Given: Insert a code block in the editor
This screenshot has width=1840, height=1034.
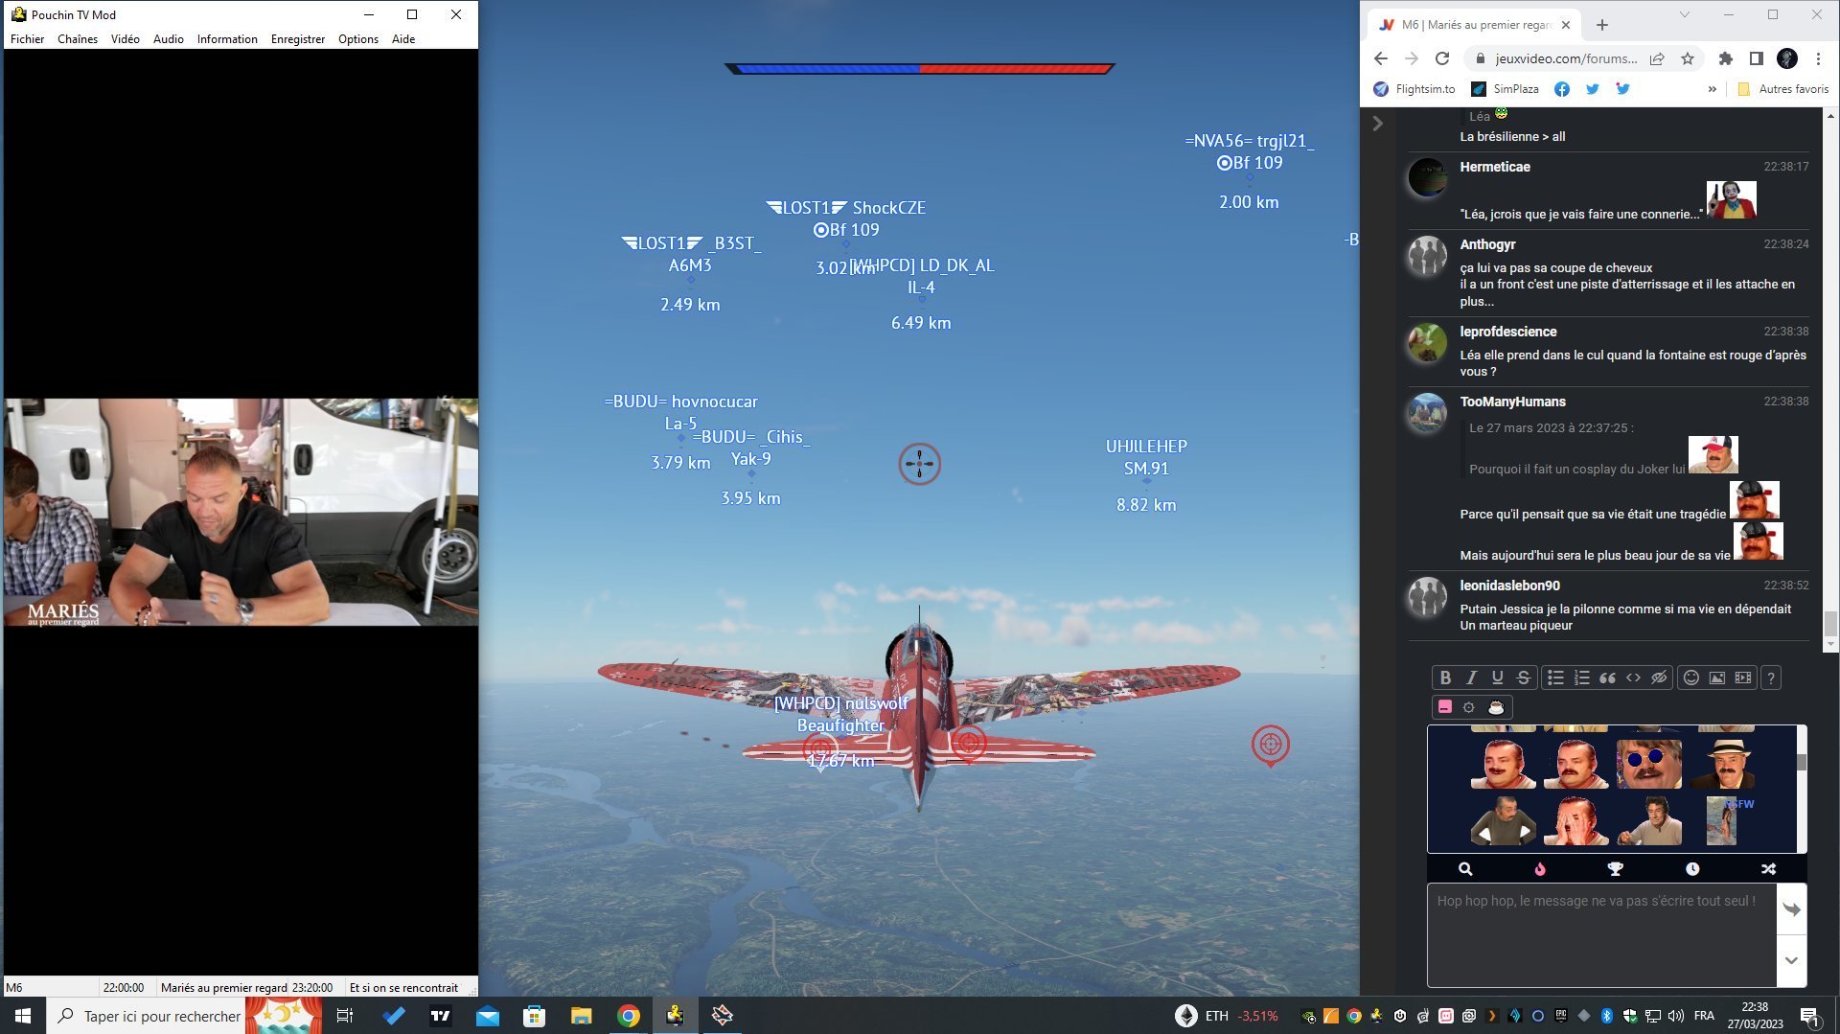Looking at the screenshot, I should coord(1633,678).
